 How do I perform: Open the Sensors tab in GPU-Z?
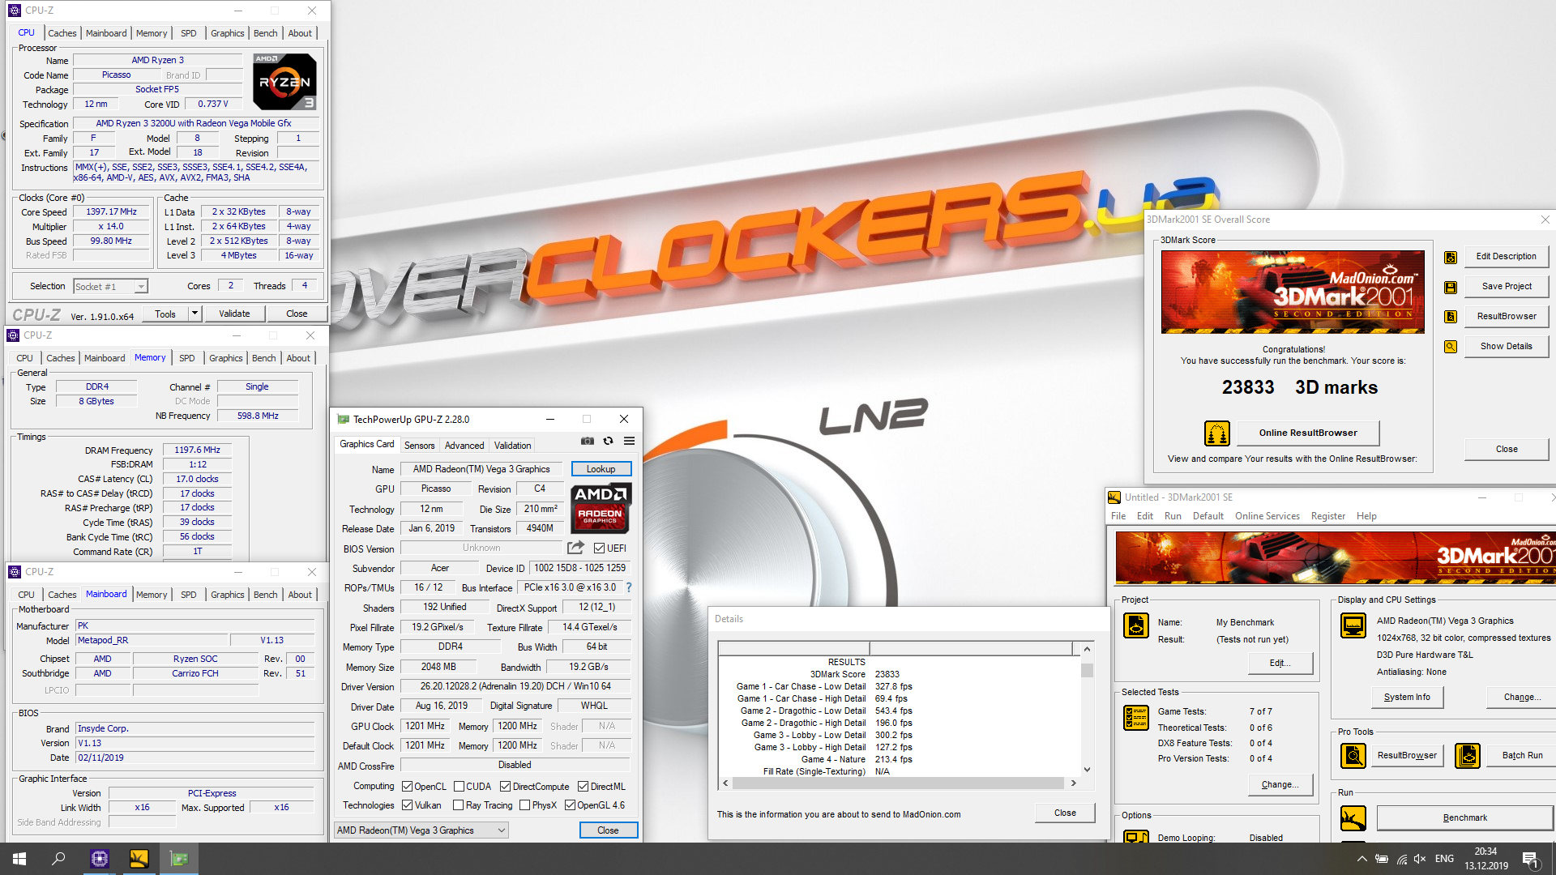[x=419, y=446]
